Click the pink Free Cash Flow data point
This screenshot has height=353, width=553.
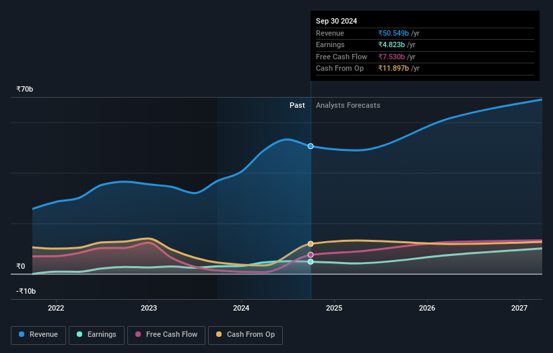pos(311,255)
